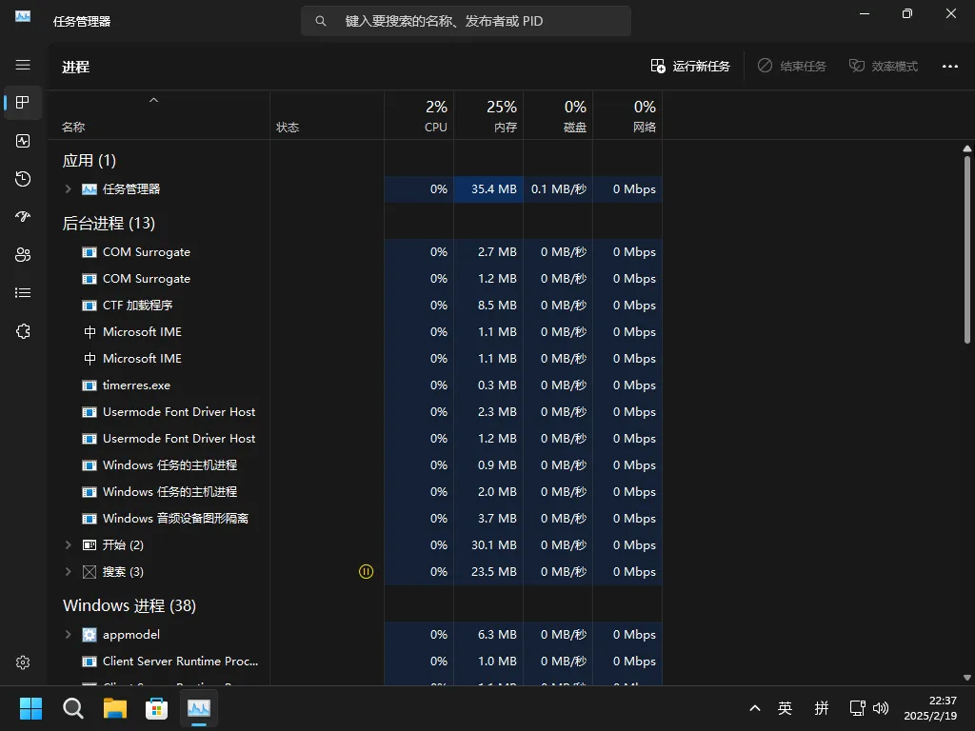
Task: Open the navigation hamburger menu
Action: (x=22, y=65)
